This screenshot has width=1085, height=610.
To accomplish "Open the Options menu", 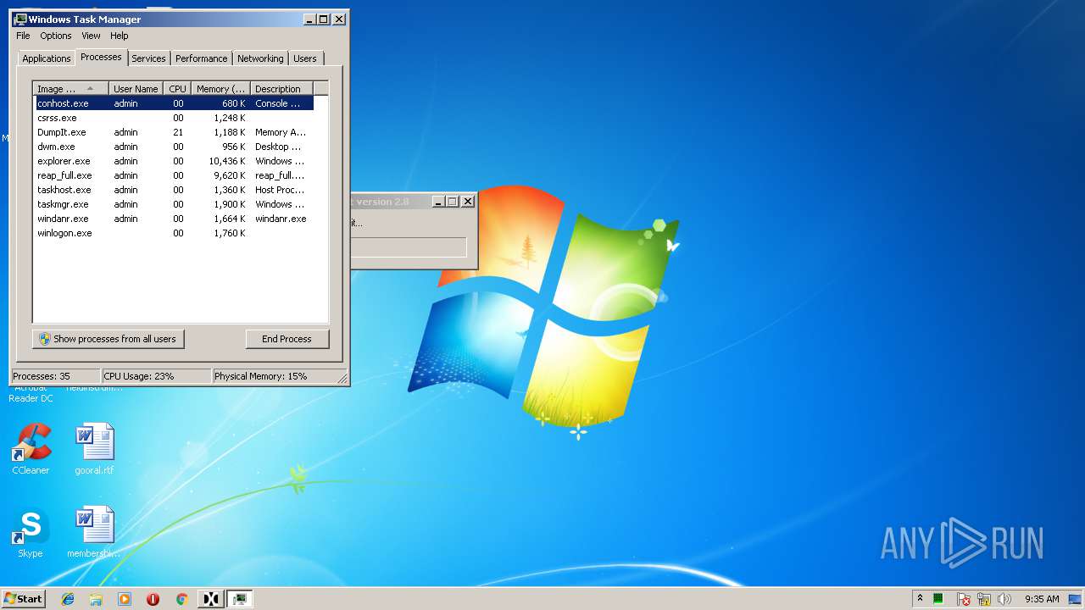I will [x=56, y=36].
